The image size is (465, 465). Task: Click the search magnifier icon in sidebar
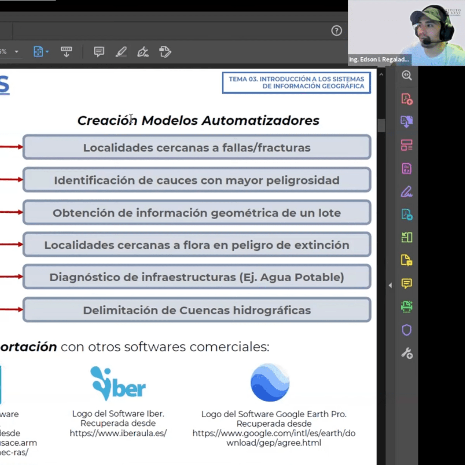tap(407, 75)
